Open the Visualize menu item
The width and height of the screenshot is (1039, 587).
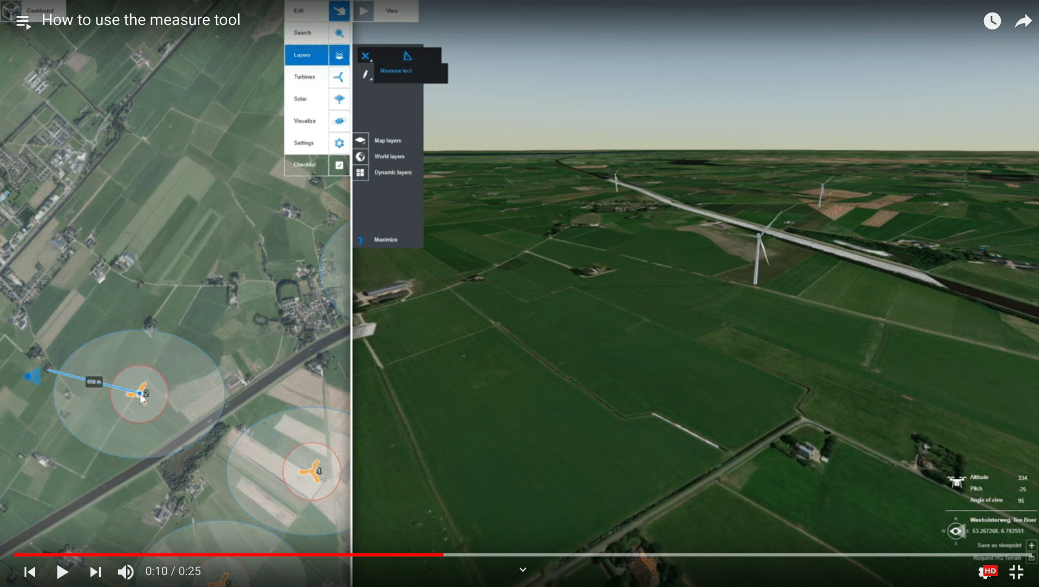[306, 121]
